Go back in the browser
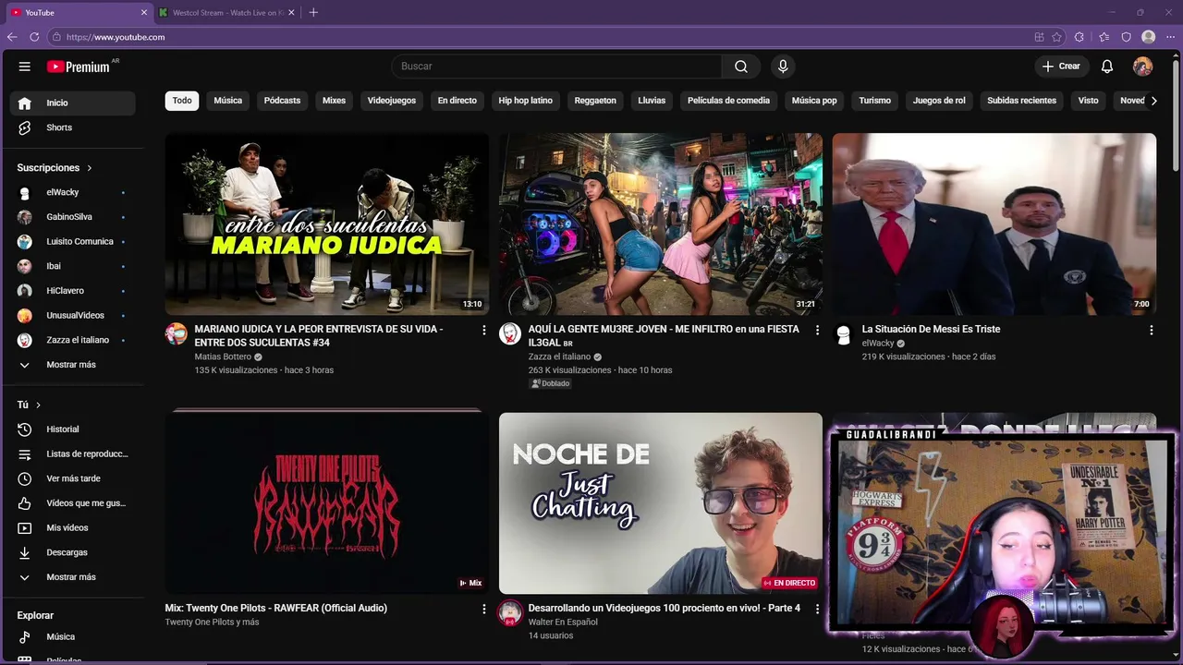Screen dimensions: 1183x665 click(x=12, y=37)
